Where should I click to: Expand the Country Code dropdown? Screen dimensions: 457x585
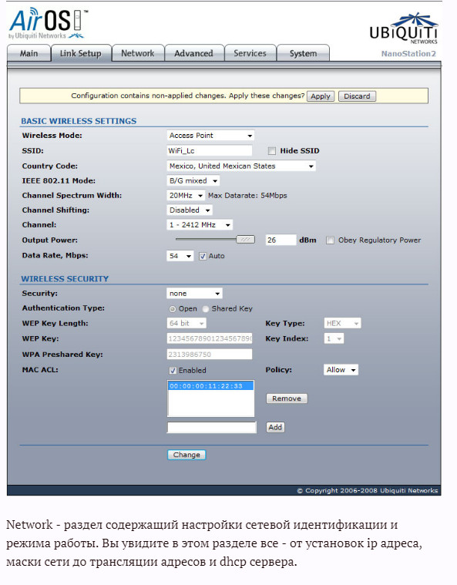tap(241, 166)
